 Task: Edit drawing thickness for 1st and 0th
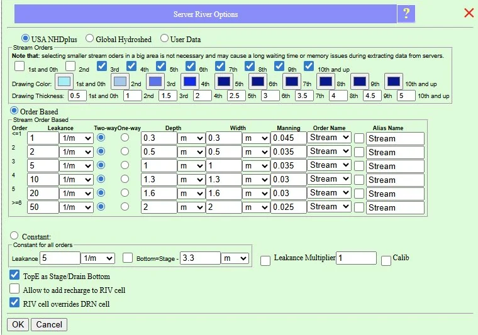click(77, 96)
